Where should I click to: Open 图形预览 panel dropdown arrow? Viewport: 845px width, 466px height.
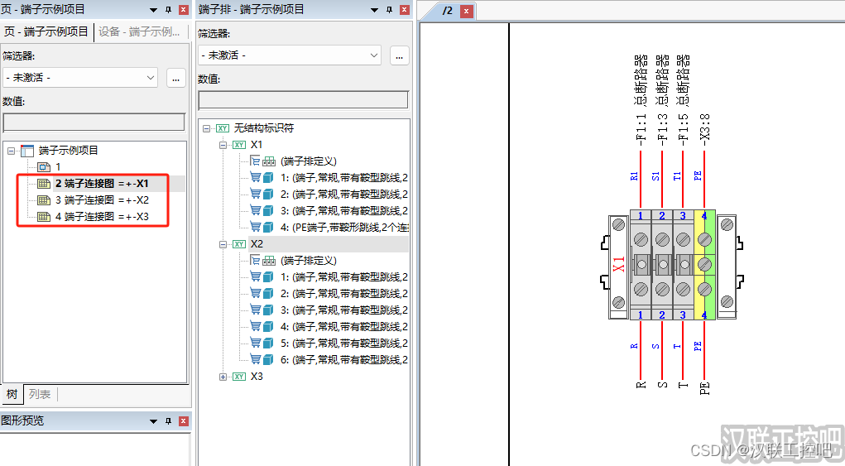(153, 421)
